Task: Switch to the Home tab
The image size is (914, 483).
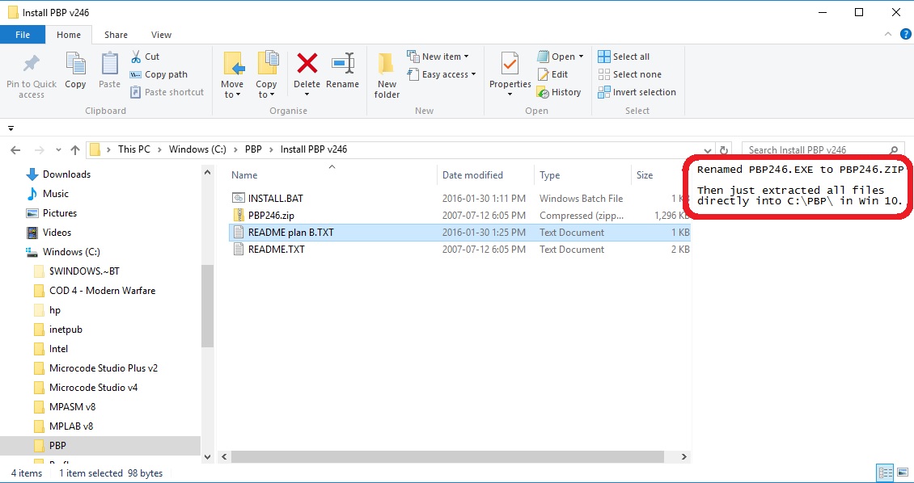Action: point(69,35)
